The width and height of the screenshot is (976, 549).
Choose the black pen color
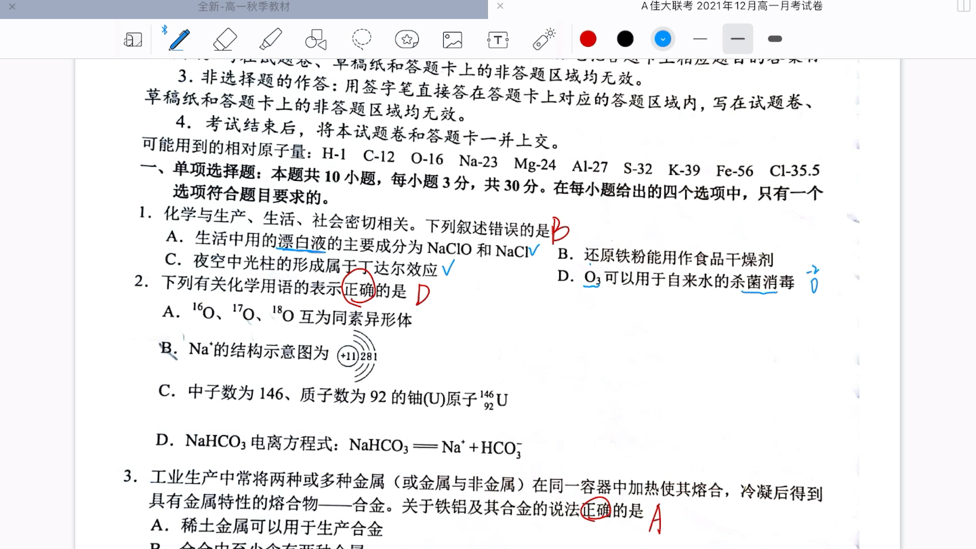pos(626,39)
